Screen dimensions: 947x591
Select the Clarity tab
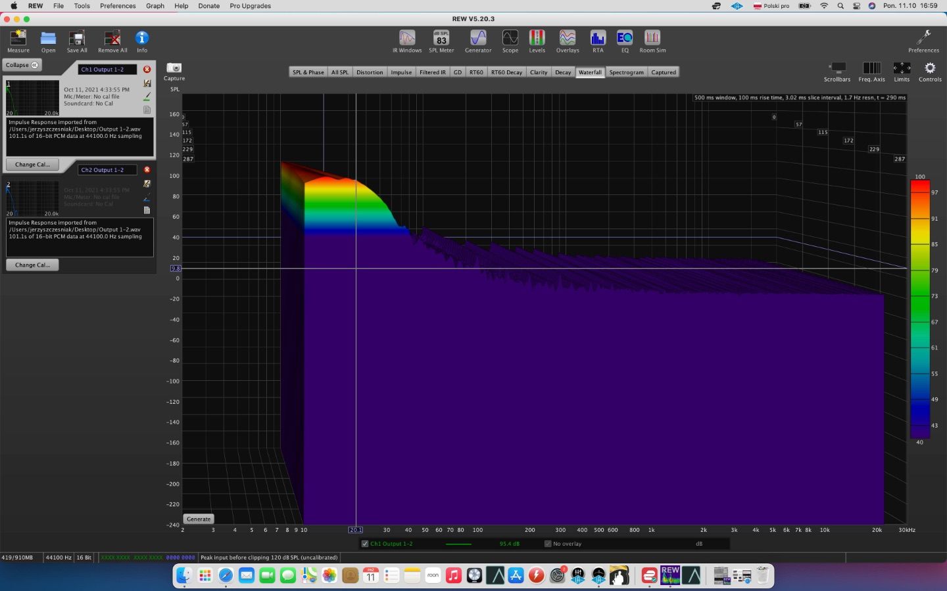(x=539, y=72)
